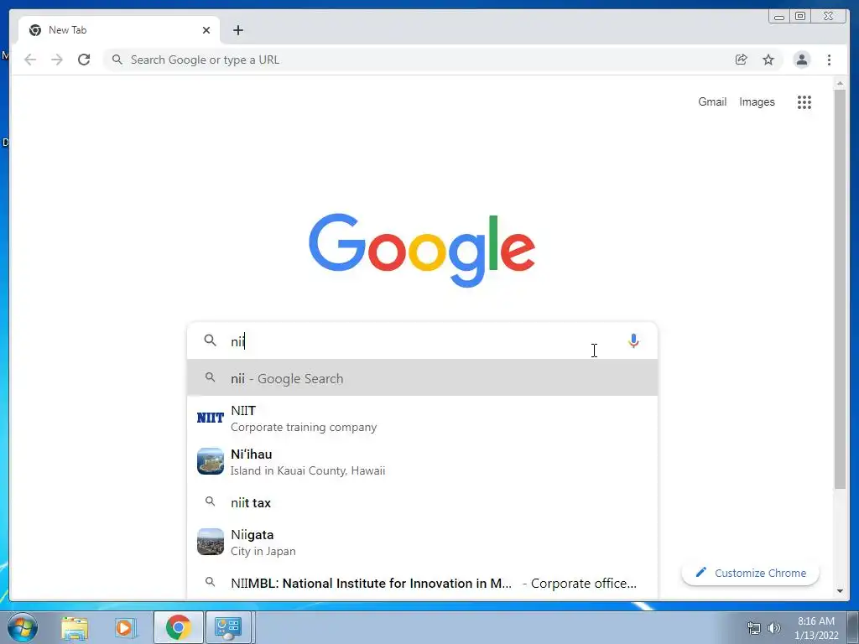Image resolution: width=859 pixels, height=644 pixels.
Task: Click the share page icon in address bar
Action: pos(742,60)
